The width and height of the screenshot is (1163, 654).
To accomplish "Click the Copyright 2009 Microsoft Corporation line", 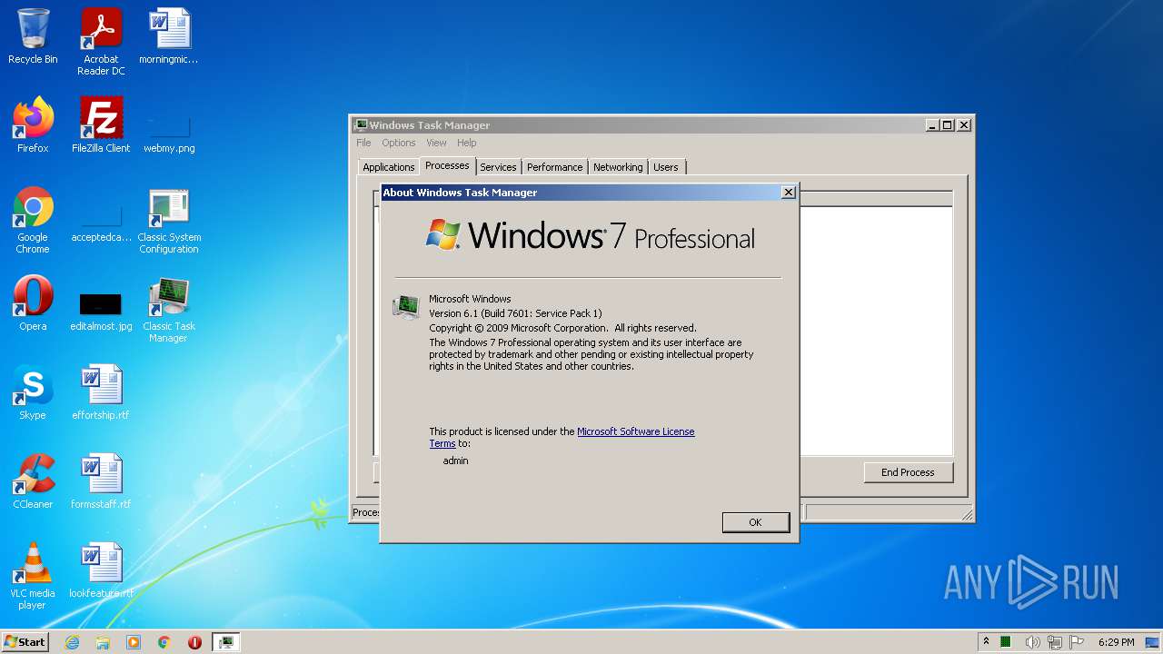I will [x=562, y=328].
